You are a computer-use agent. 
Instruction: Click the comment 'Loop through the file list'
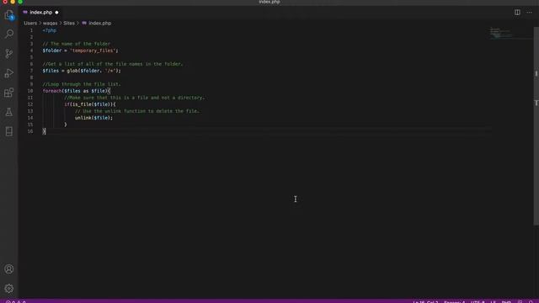[82, 84]
